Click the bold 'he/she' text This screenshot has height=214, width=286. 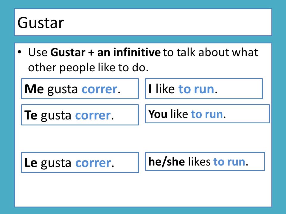click(x=167, y=162)
